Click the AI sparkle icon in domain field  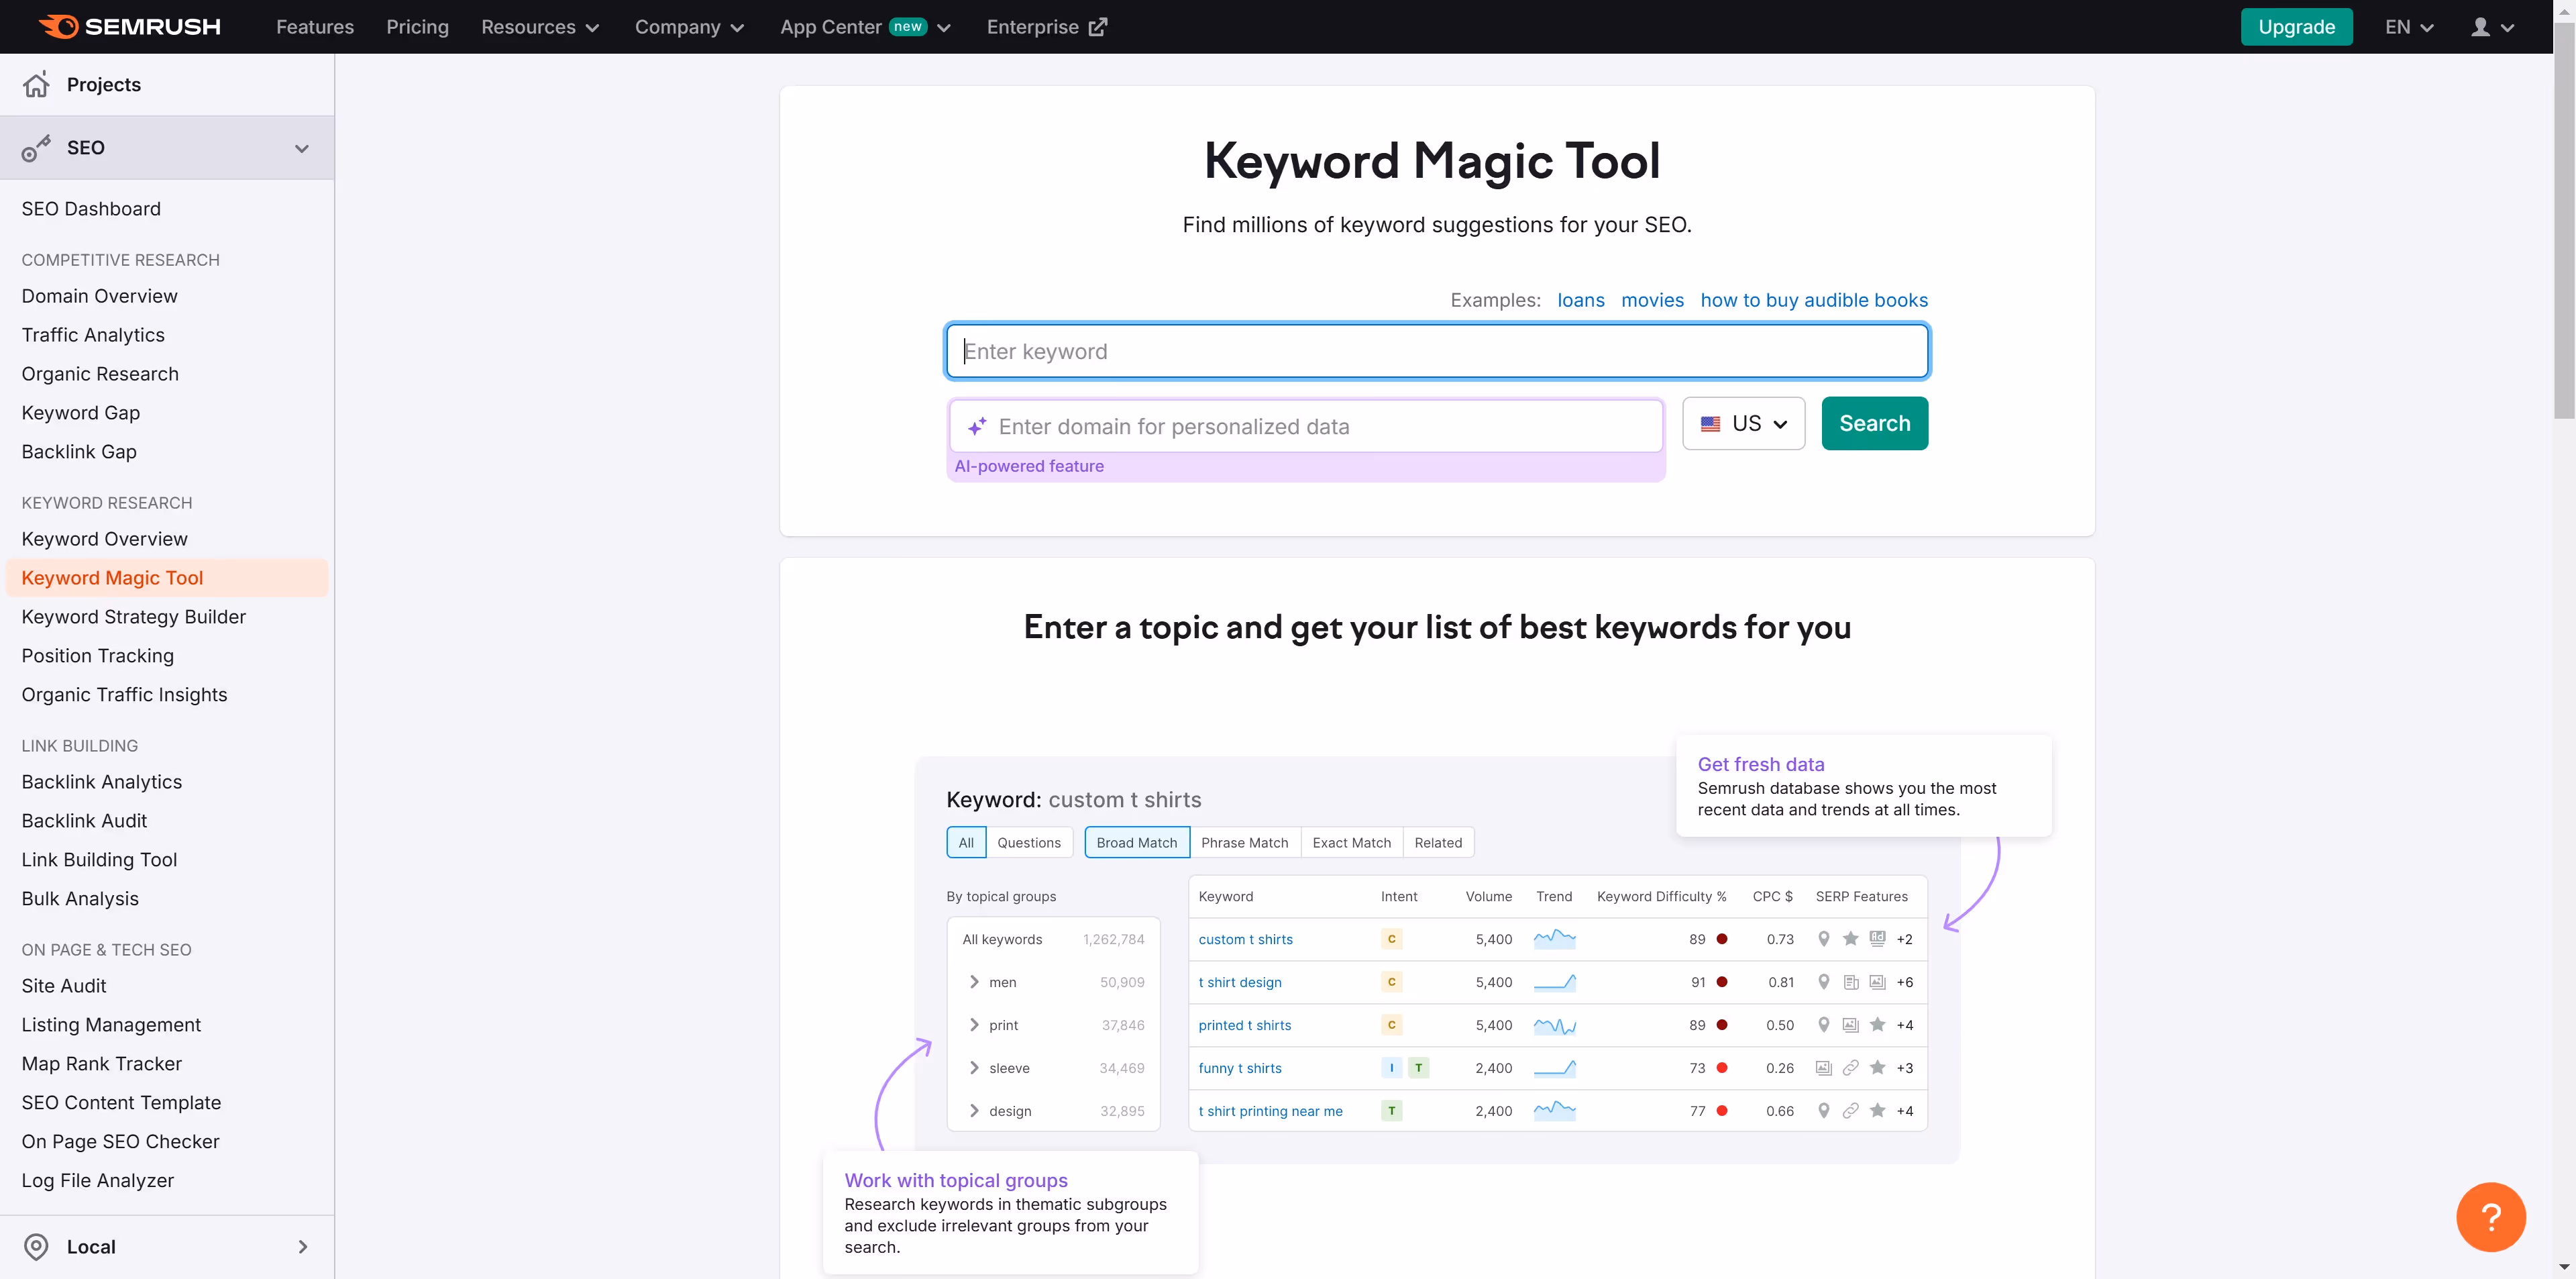[977, 426]
